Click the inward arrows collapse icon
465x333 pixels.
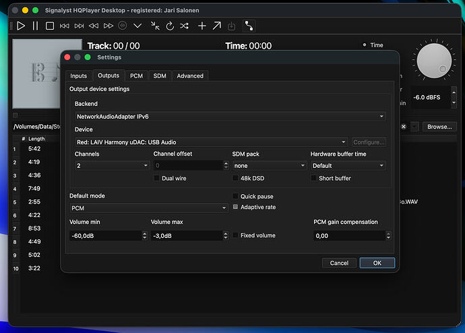(x=155, y=26)
